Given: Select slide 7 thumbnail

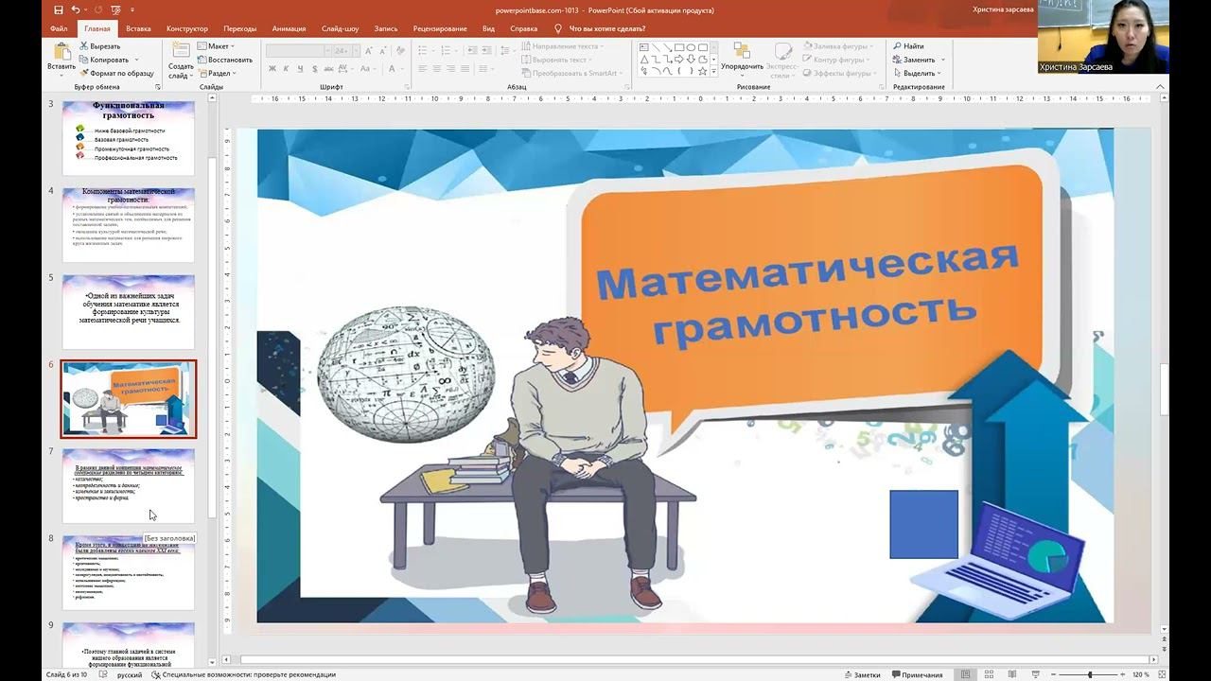Looking at the screenshot, I should coord(129,485).
